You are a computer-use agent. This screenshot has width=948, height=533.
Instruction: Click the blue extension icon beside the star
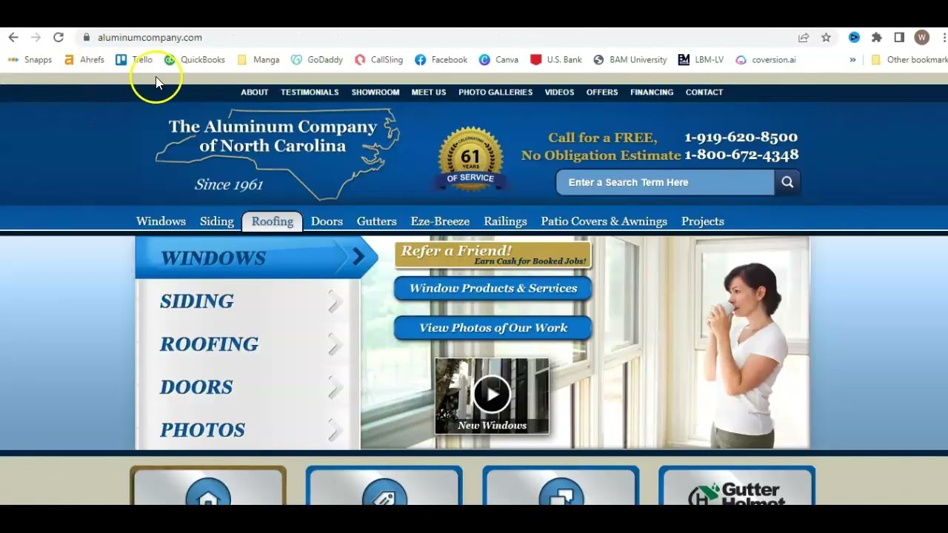coord(854,37)
